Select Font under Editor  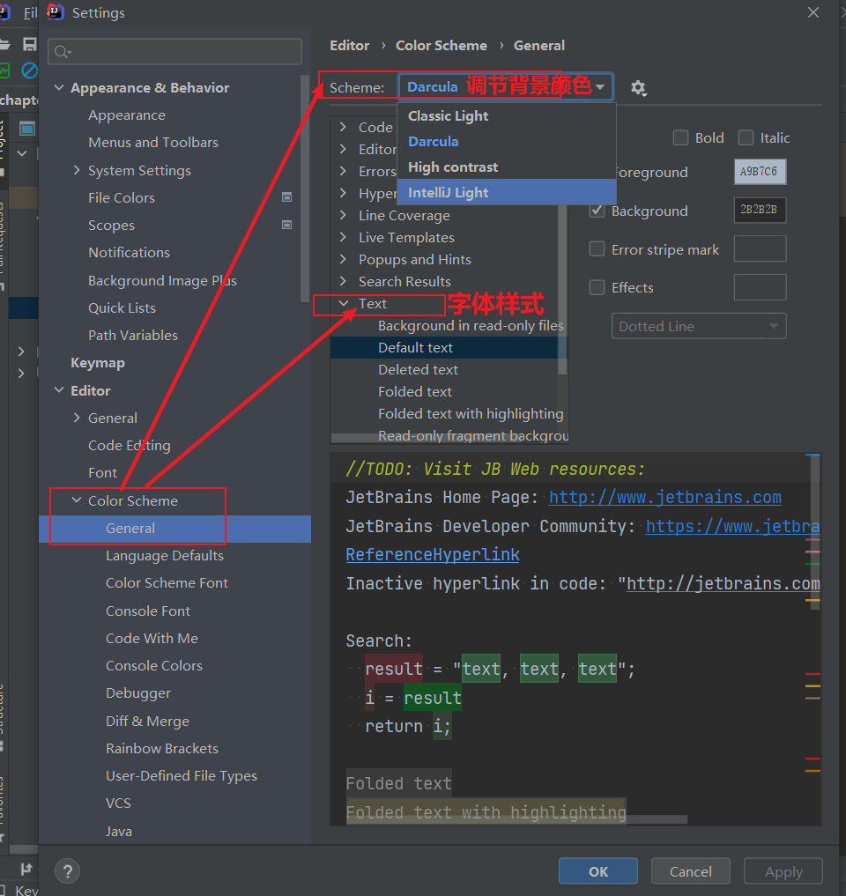click(x=102, y=473)
